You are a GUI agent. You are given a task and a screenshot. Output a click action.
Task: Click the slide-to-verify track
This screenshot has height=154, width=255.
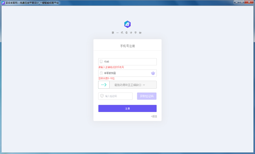pyautogui.click(x=127, y=85)
